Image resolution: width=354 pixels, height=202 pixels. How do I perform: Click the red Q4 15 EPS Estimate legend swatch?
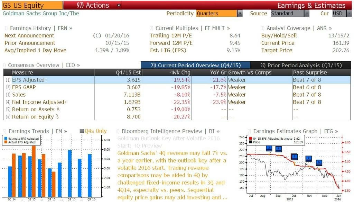click(x=250, y=139)
